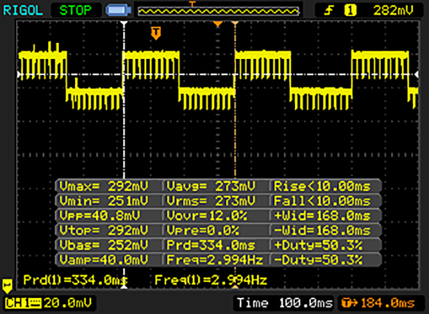429x314 pixels.
Task: Select the Rise<10.00ms measurement
Action: [322, 187]
